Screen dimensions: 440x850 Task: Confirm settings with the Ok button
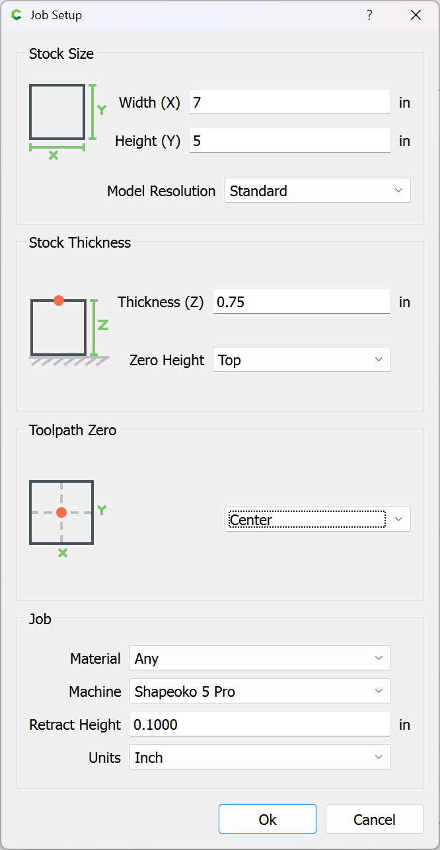[268, 819]
